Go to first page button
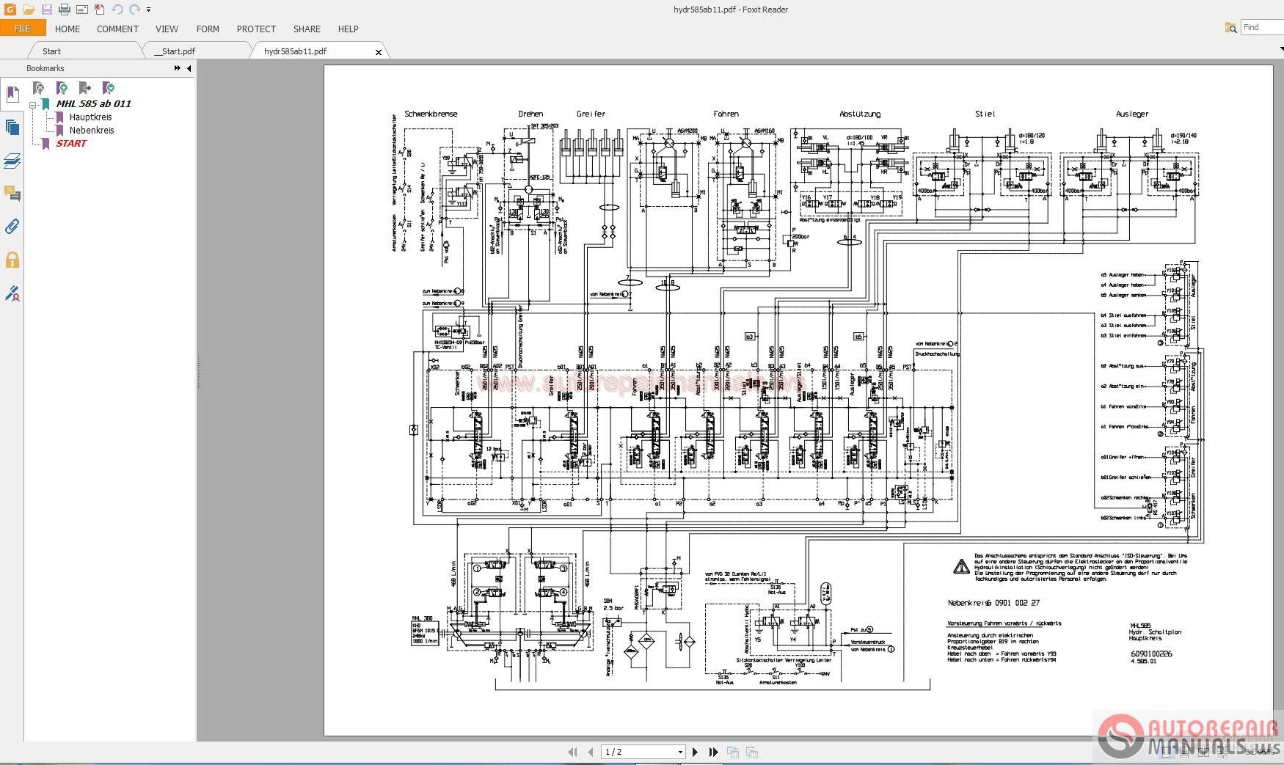1284x765 pixels. 573,752
